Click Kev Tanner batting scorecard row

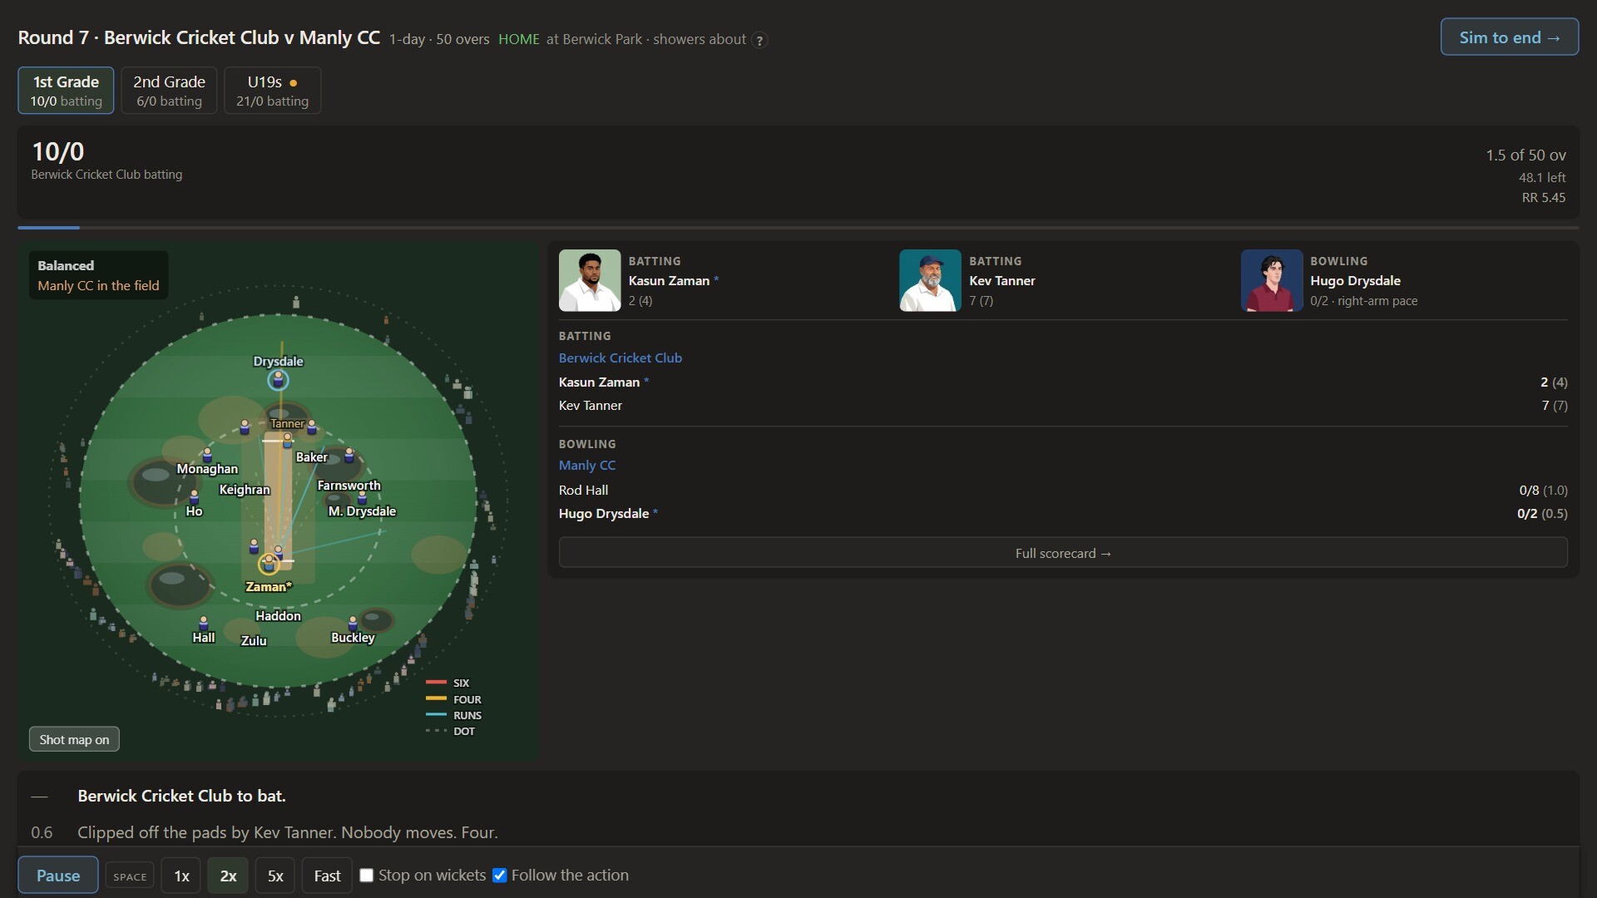point(1063,406)
